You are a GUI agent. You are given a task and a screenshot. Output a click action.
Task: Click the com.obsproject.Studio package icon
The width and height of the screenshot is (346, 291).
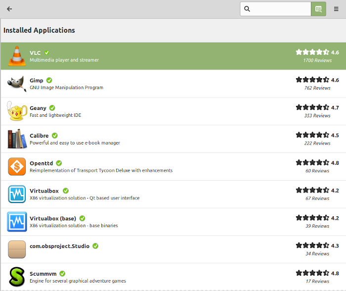[16, 249]
